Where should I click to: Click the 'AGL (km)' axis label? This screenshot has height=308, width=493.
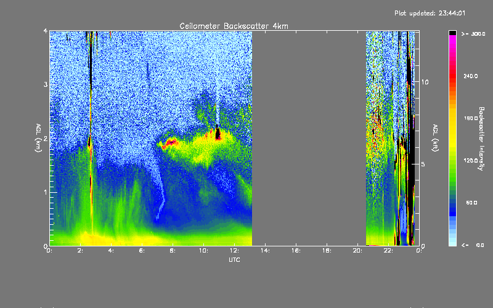38,138
